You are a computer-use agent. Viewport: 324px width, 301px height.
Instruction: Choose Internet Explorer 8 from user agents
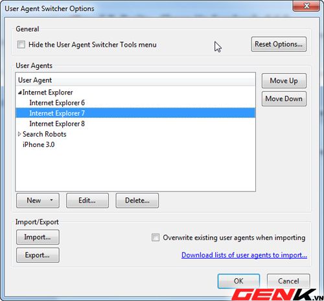(x=57, y=124)
